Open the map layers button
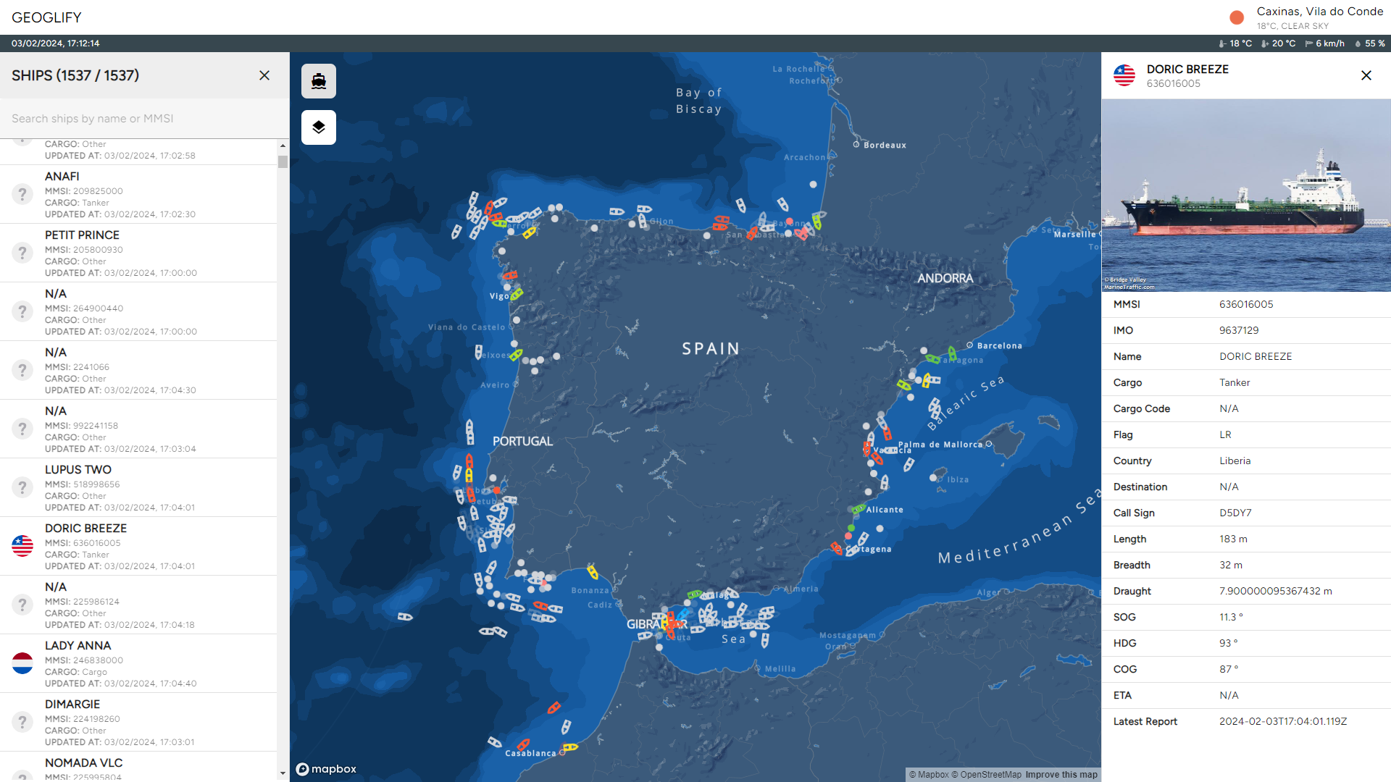 click(x=319, y=127)
